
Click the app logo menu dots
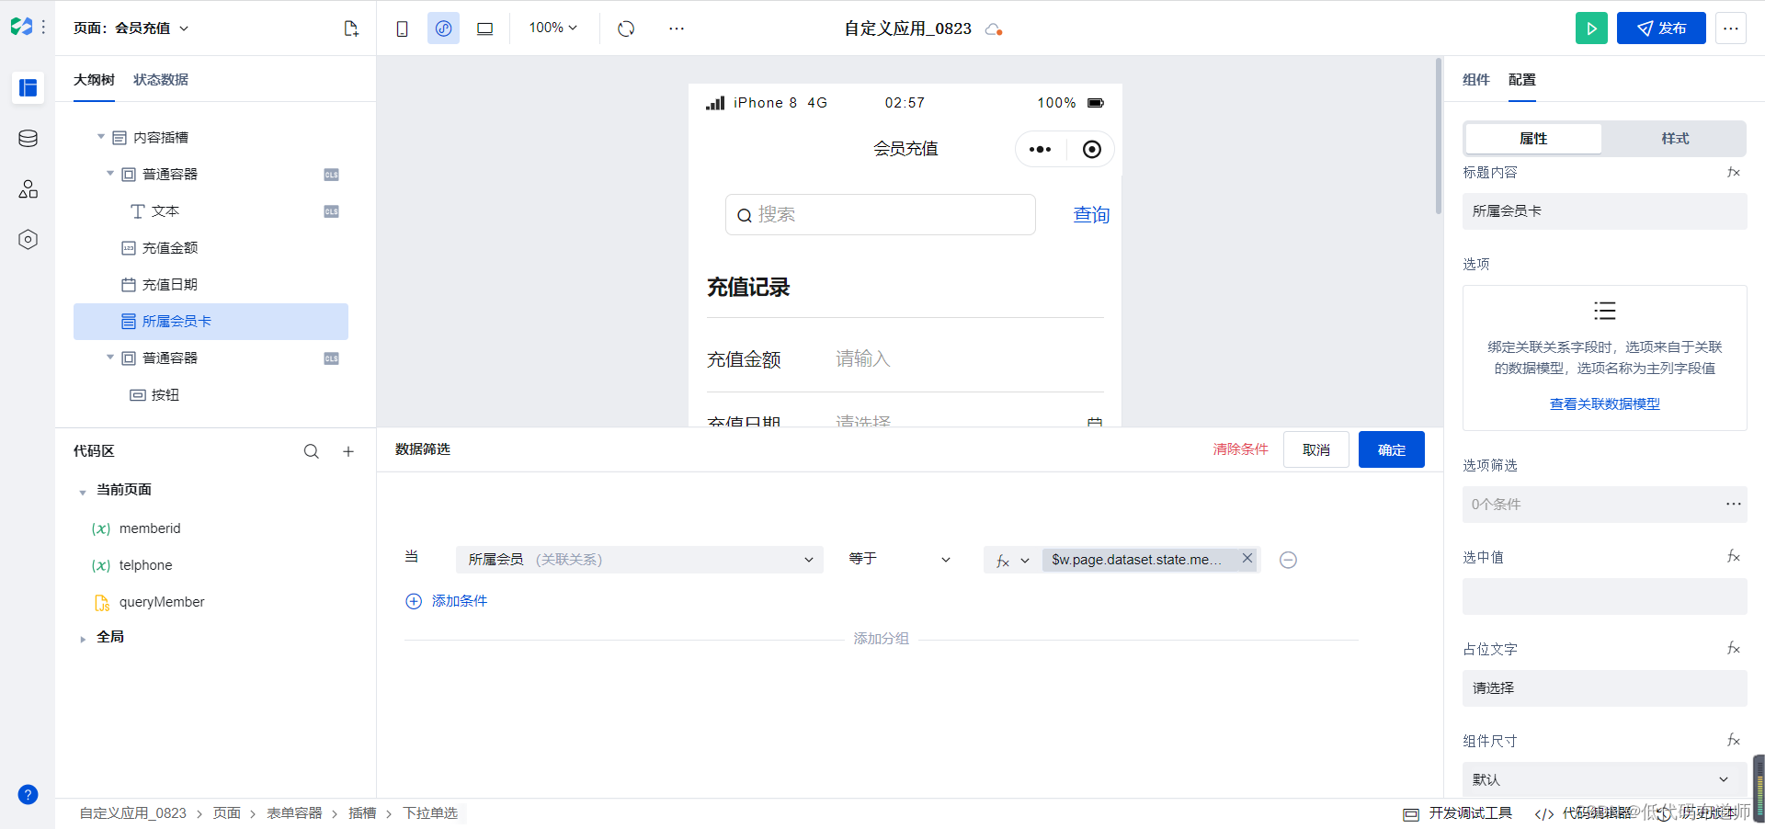pos(43,28)
